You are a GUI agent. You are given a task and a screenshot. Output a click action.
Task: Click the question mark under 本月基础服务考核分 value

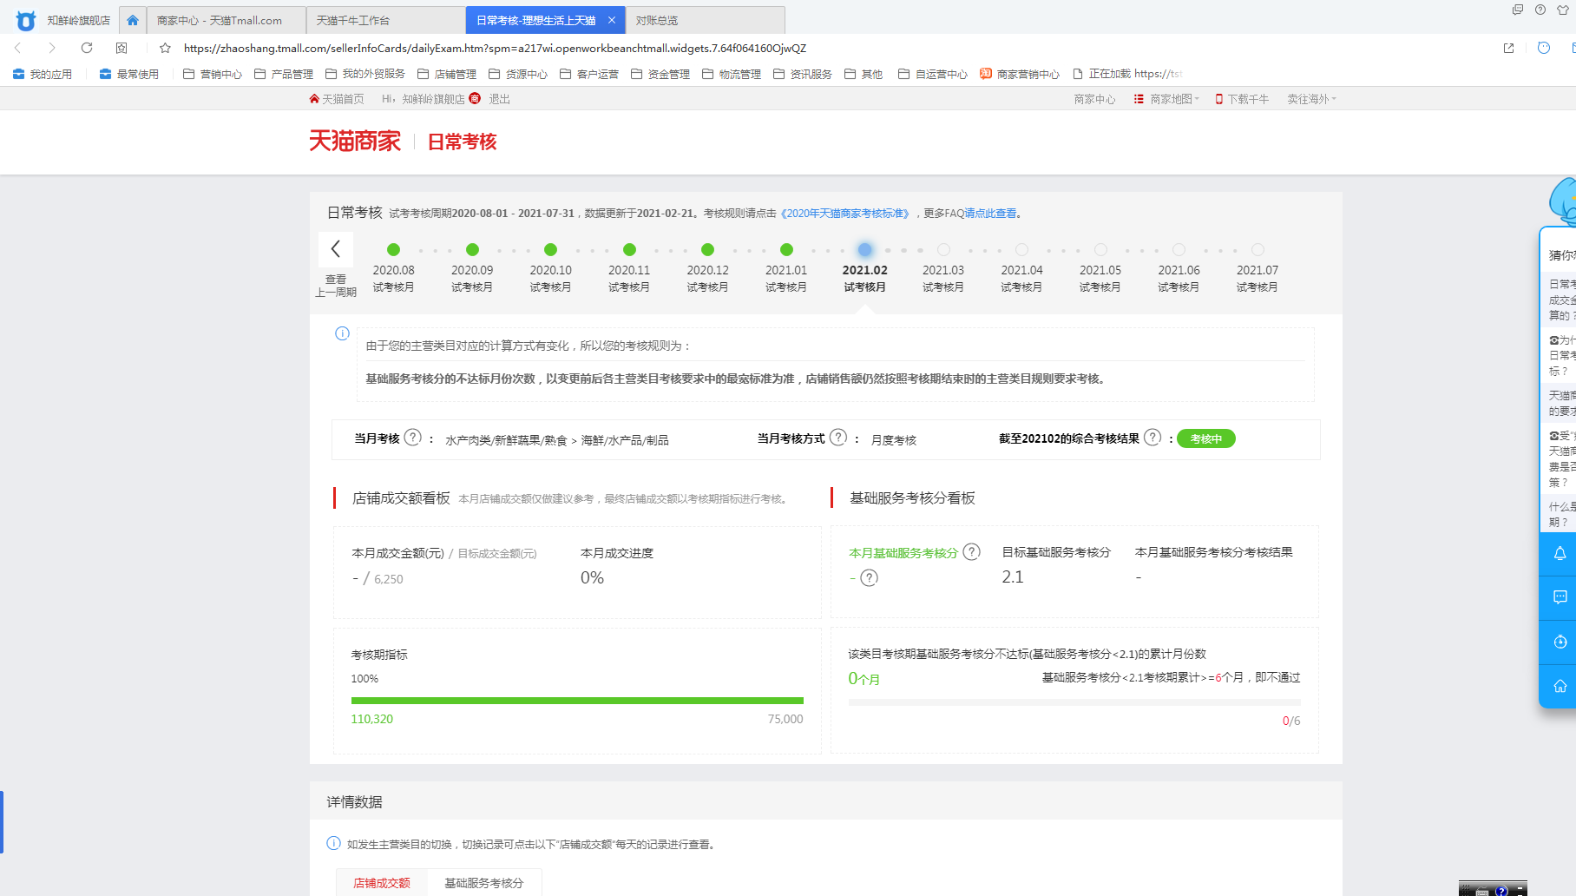(869, 577)
